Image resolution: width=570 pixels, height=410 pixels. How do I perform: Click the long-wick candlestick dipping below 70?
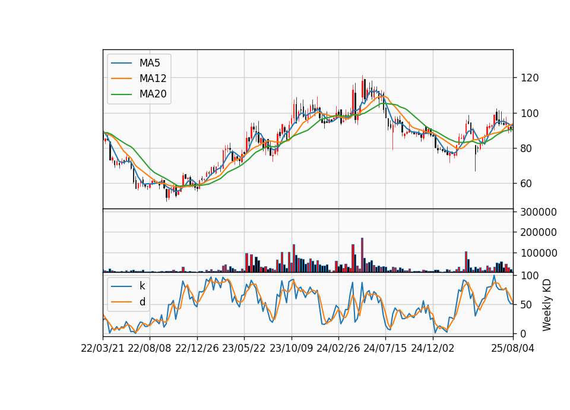click(x=475, y=158)
